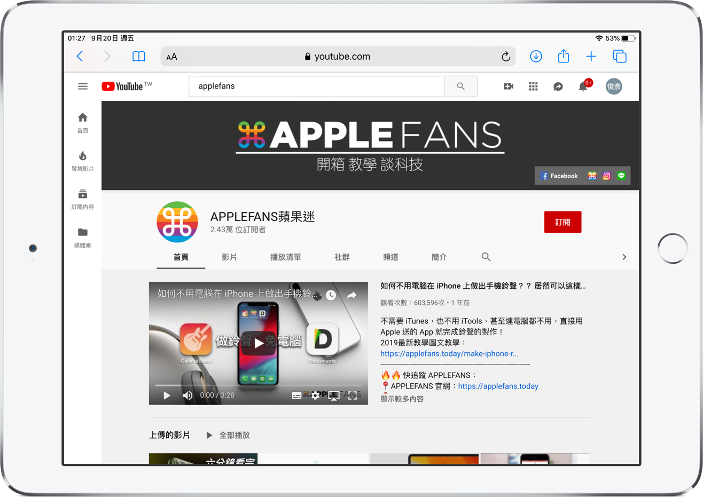
Task: Click the APPLEFANS蘋果迷 channel name
Action: click(x=263, y=216)
